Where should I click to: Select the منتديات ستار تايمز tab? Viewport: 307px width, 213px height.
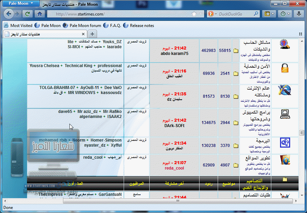45,34
